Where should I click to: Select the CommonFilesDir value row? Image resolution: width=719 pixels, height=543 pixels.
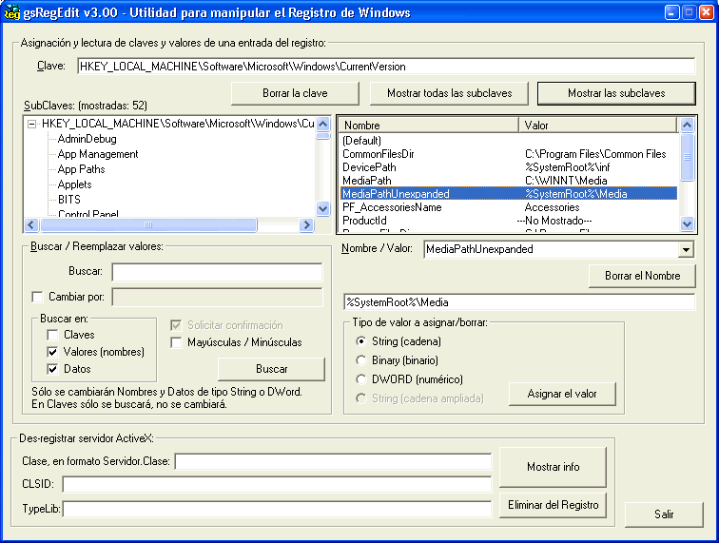click(508, 154)
